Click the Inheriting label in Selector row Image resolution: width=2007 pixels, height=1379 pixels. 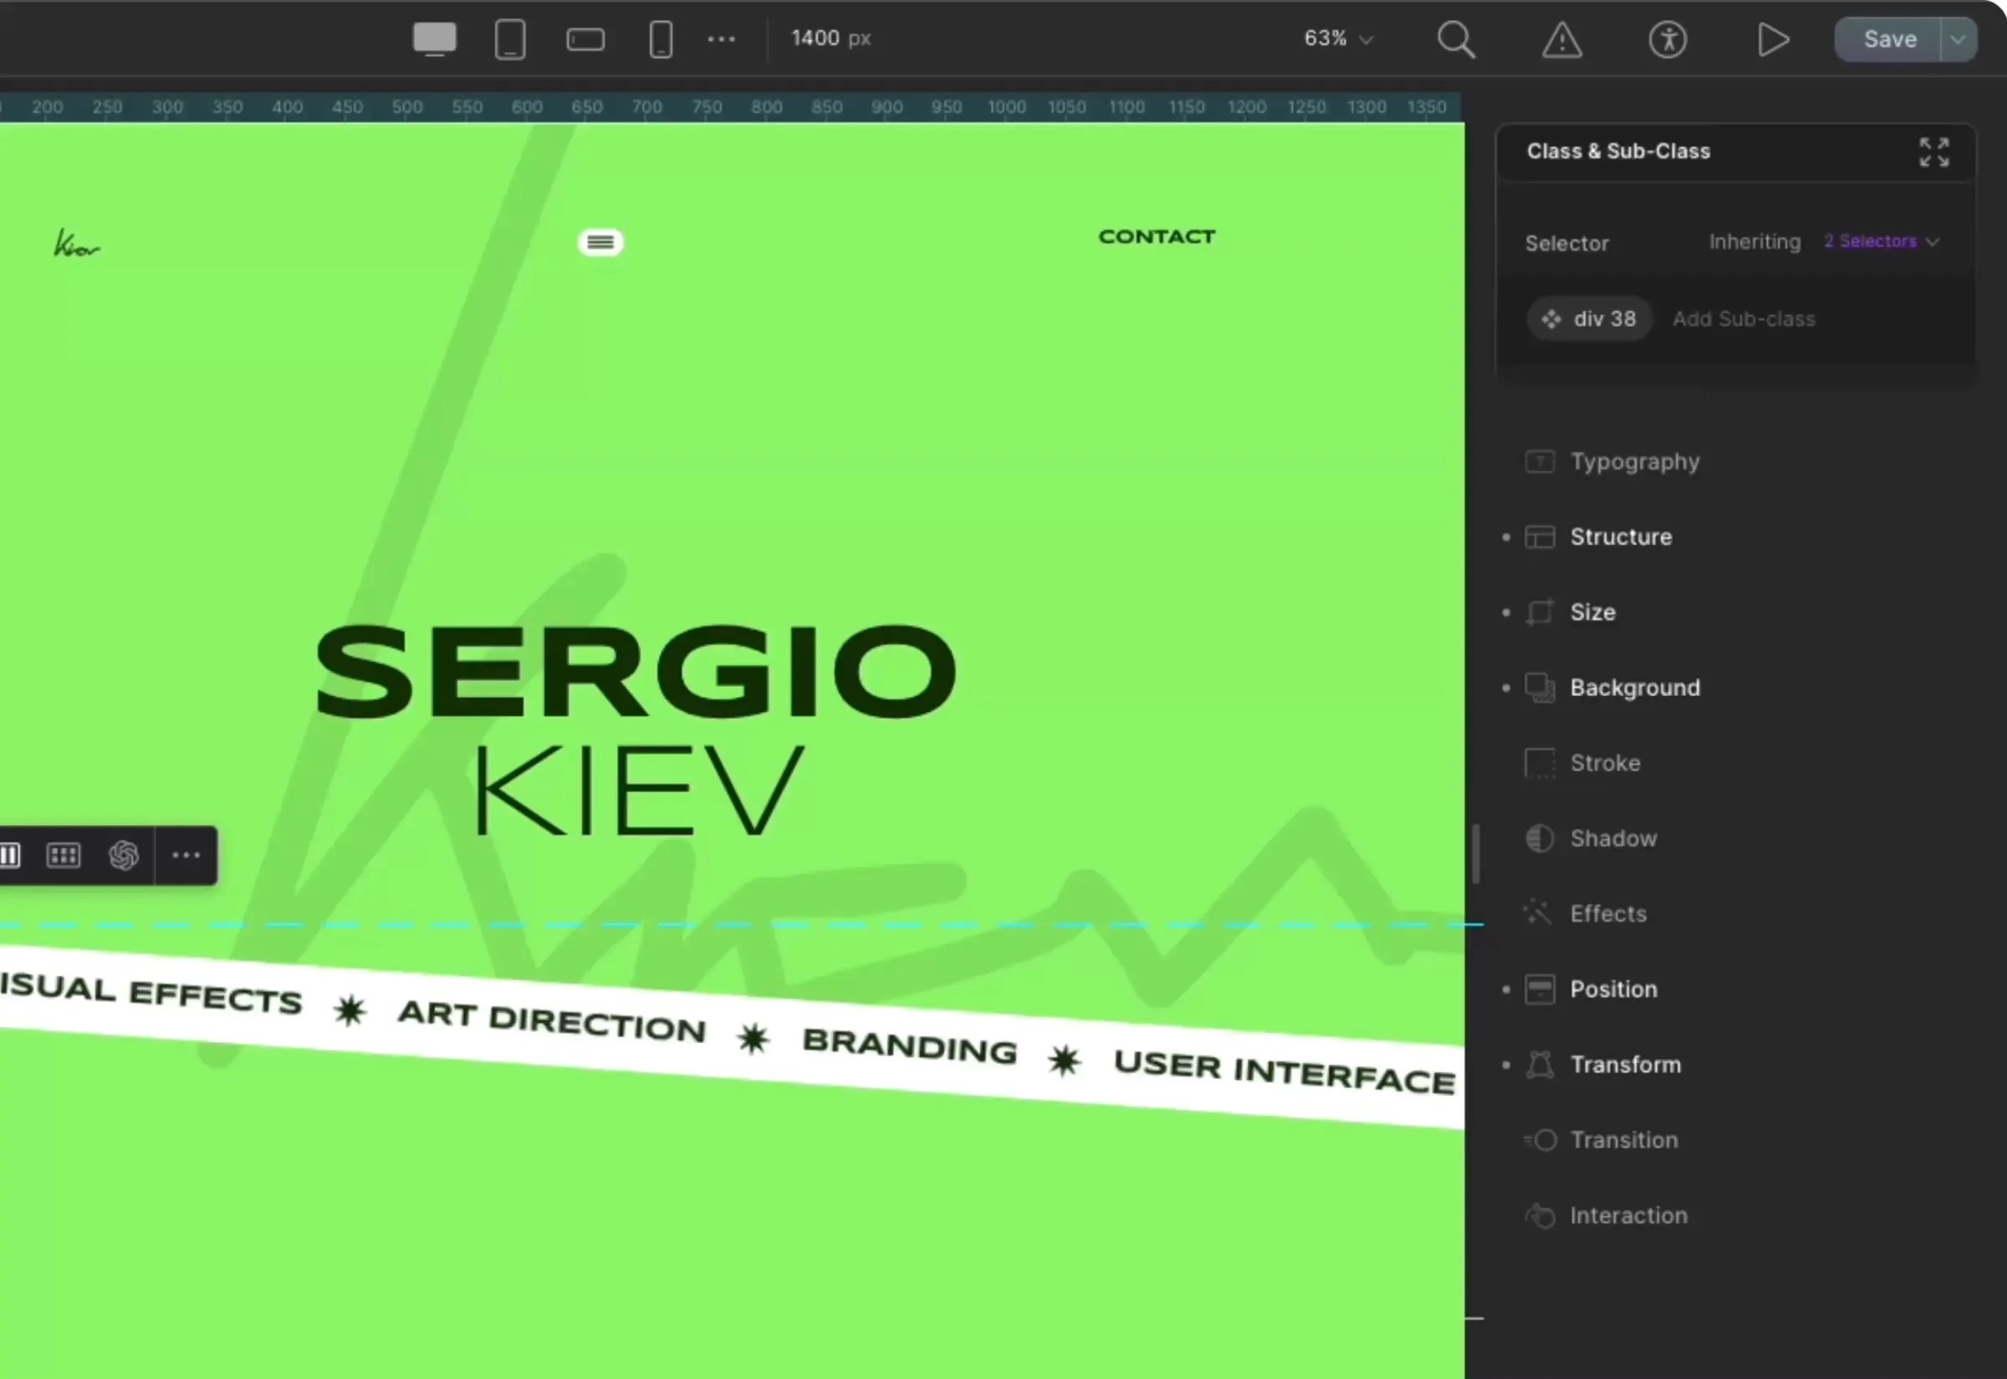point(1754,242)
